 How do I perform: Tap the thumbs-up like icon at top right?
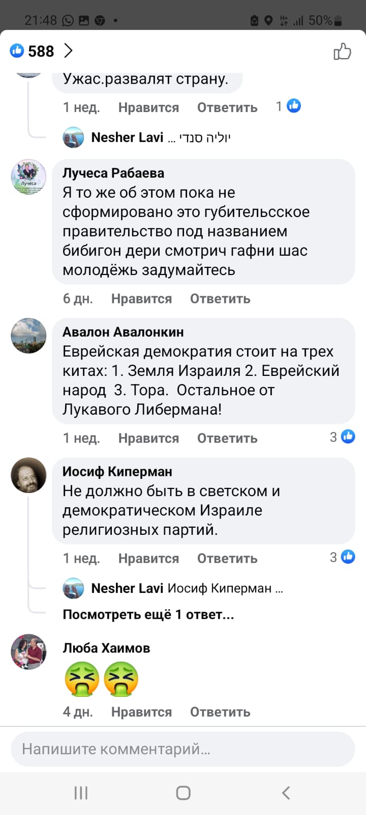tap(342, 51)
